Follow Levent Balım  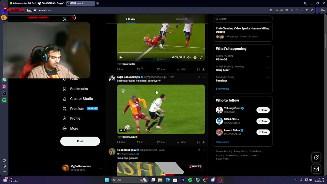click(x=263, y=132)
